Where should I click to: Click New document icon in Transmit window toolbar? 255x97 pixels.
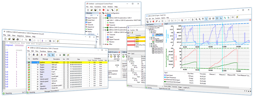(29, 55)
